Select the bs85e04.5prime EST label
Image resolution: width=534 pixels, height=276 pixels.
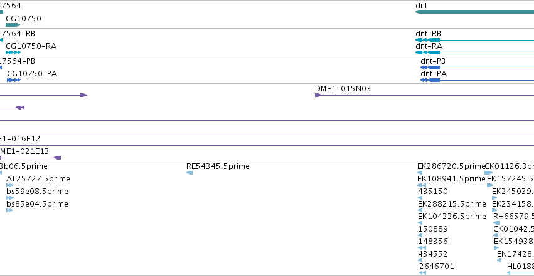pyautogui.click(x=37, y=204)
